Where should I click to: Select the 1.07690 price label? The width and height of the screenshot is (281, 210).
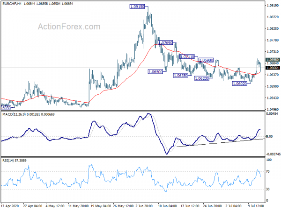165,42
